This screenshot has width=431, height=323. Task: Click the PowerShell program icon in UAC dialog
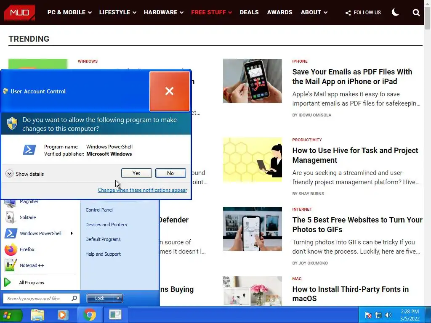(29, 150)
